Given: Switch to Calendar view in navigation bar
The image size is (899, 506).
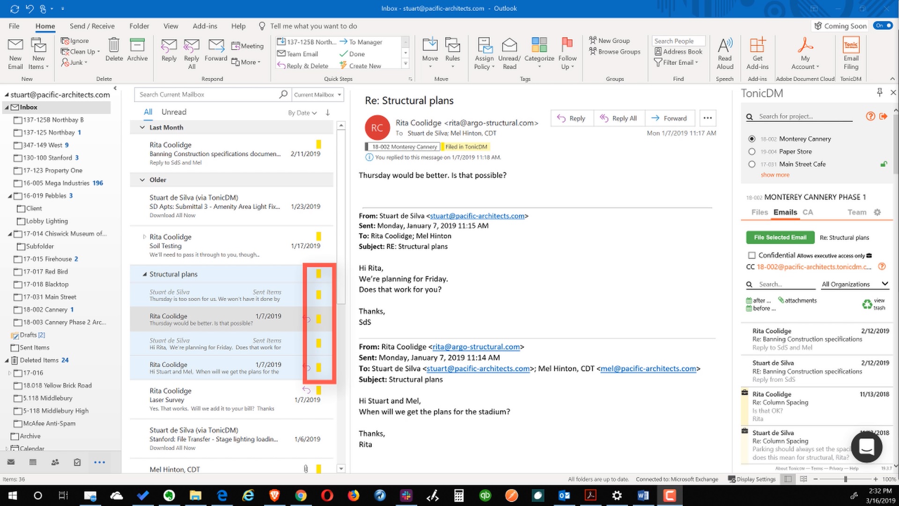Looking at the screenshot, I should [33, 462].
